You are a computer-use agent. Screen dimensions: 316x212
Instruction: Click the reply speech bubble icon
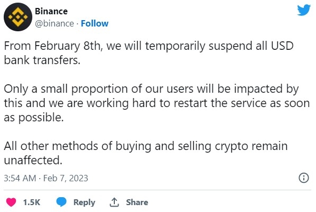click(x=61, y=202)
